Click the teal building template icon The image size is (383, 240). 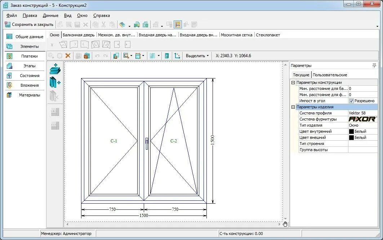click(116, 56)
